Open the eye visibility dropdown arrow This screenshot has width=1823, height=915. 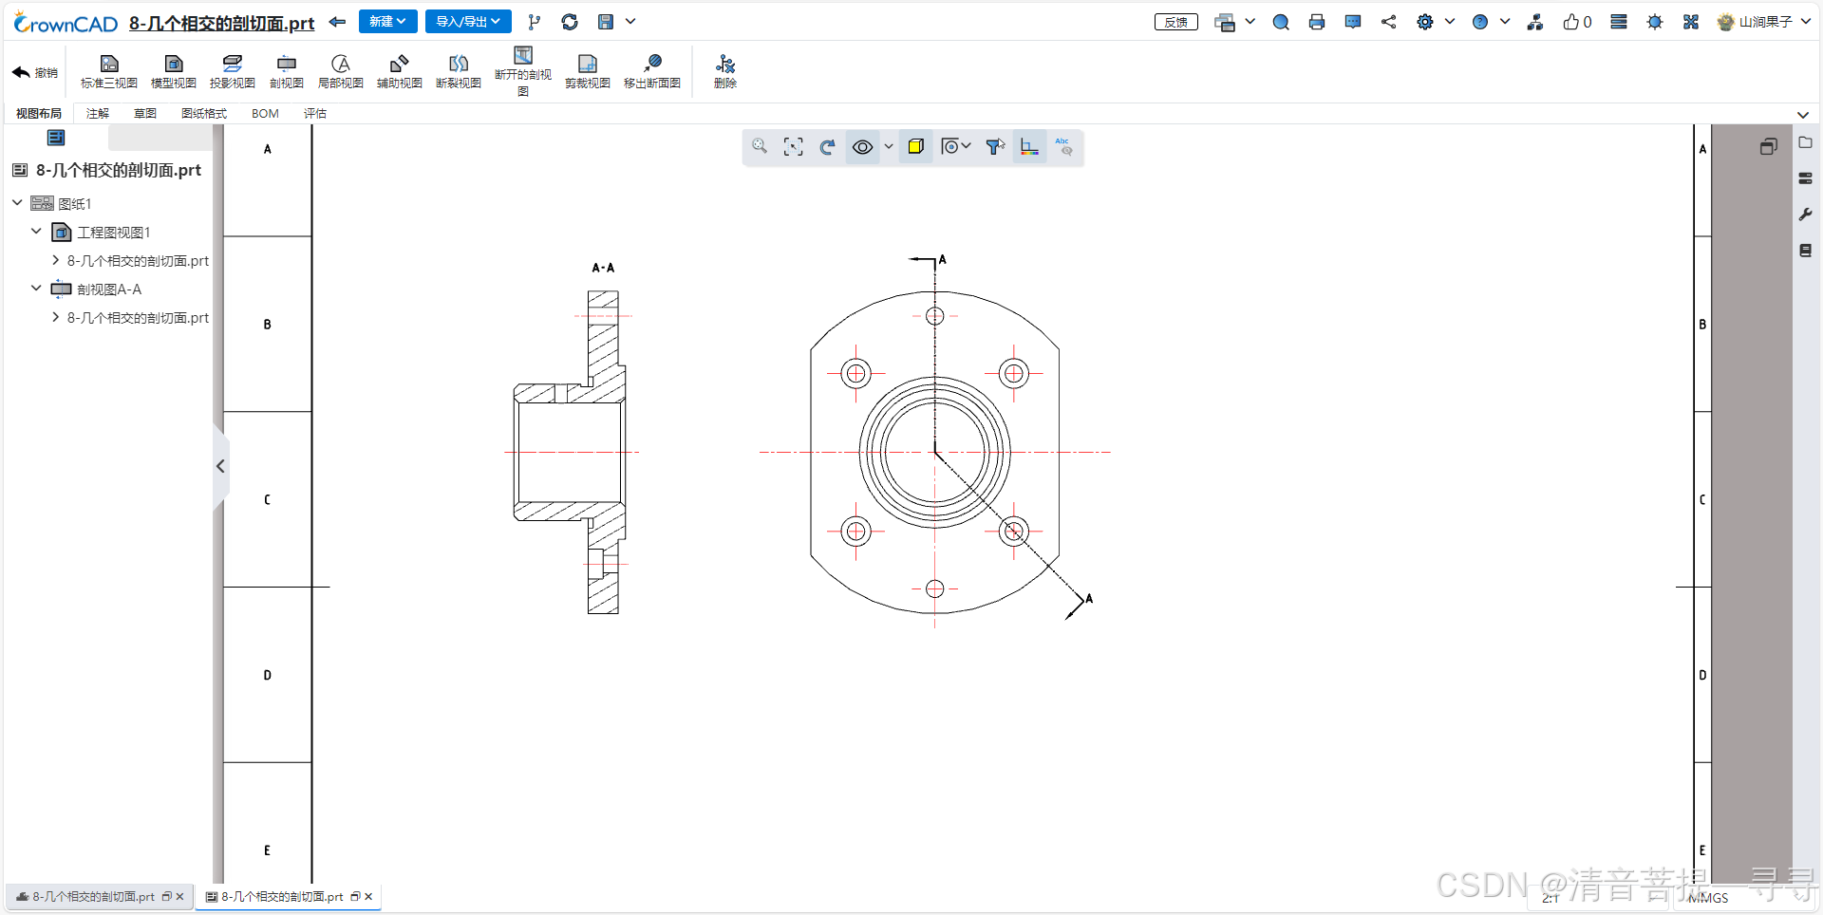coord(889,146)
